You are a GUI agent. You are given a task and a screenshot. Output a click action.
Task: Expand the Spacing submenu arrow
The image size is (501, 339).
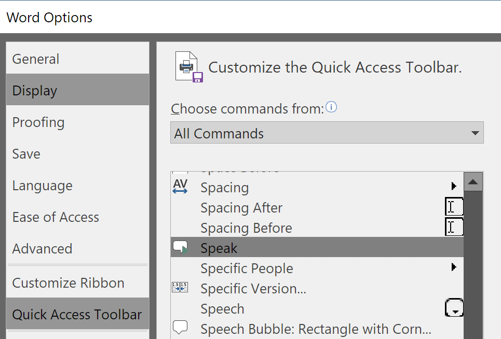click(454, 186)
